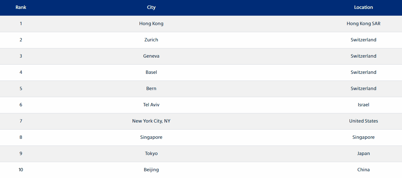Viewport: 402px width, 178px height.
Task: Select the Beijing city cell
Action: 151,170
